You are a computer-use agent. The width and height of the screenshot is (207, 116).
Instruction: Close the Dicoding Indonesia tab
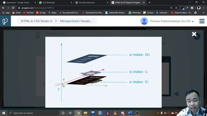pos(108,3)
